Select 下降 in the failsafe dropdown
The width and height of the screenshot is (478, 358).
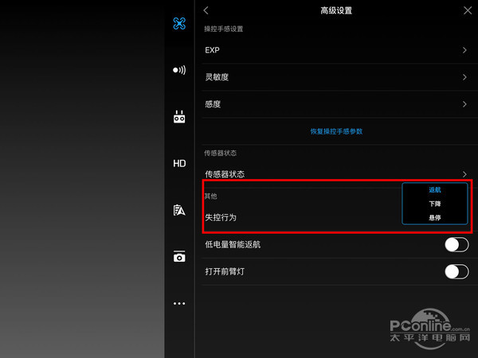[x=434, y=204]
